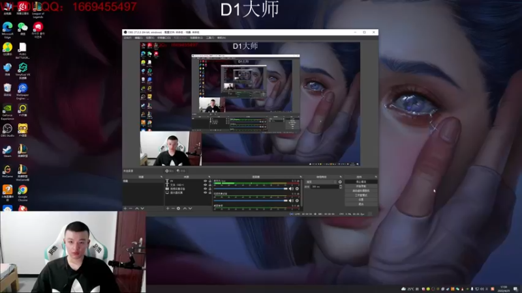522x293 pixels.
Task: Click the remove scene minus icon in OBS
Action: pyautogui.click(x=130, y=208)
